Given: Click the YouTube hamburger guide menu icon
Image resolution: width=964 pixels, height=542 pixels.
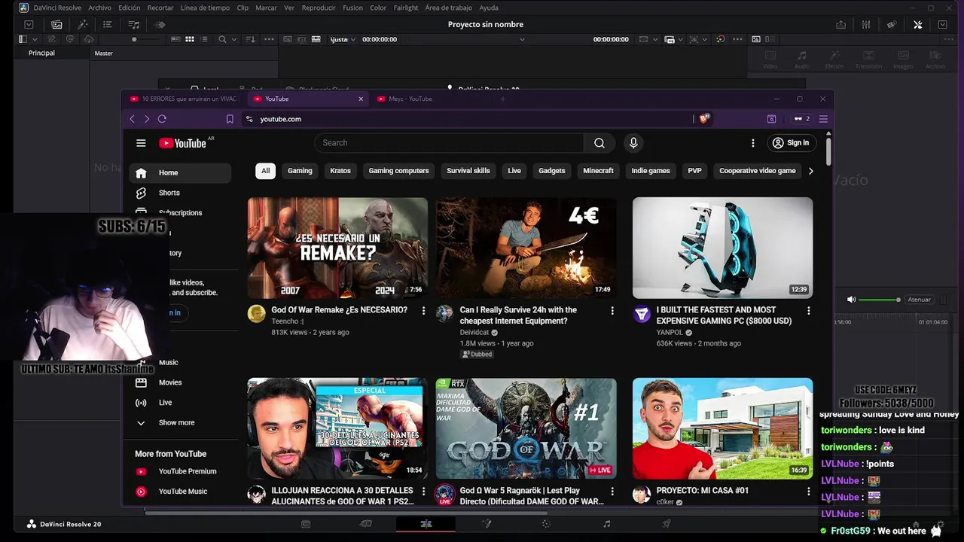Looking at the screenshot, I should coord(141,143).
